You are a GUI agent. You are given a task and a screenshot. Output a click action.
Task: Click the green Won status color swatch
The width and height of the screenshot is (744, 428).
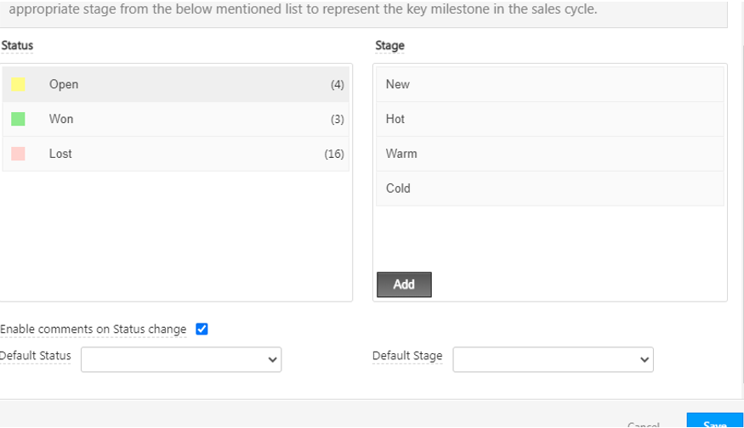click(x=18, y=119)
